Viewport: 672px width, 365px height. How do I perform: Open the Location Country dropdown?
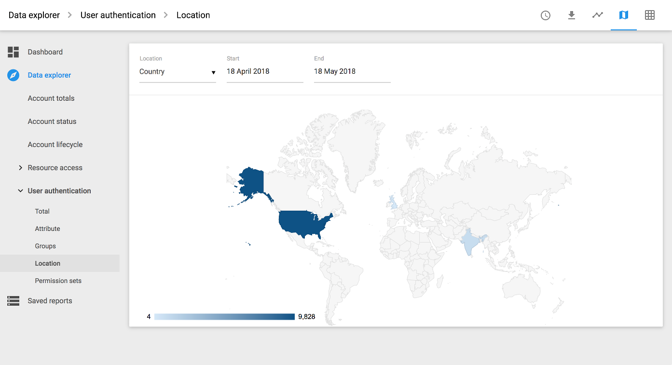click(178, 72)
